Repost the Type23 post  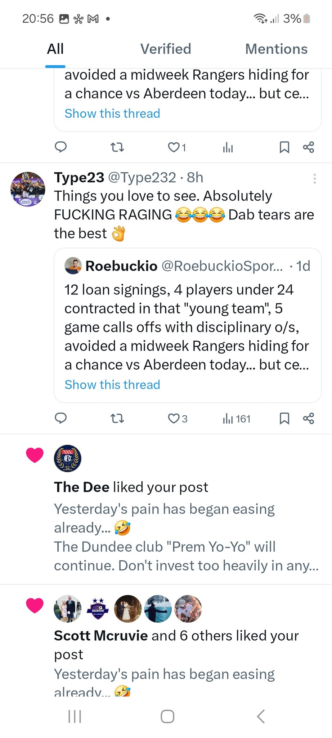click(x=117, y=418)
